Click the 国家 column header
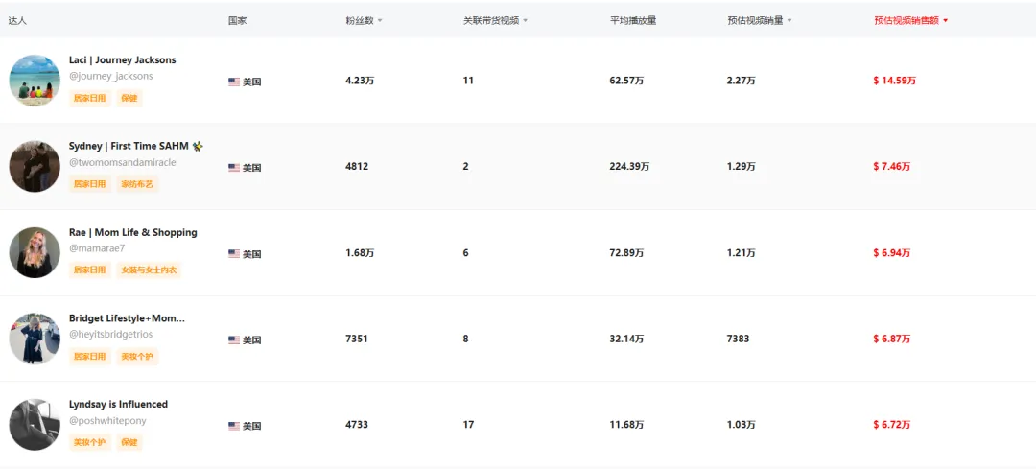Screen dimensions: 1036x469 click(237, 20)
